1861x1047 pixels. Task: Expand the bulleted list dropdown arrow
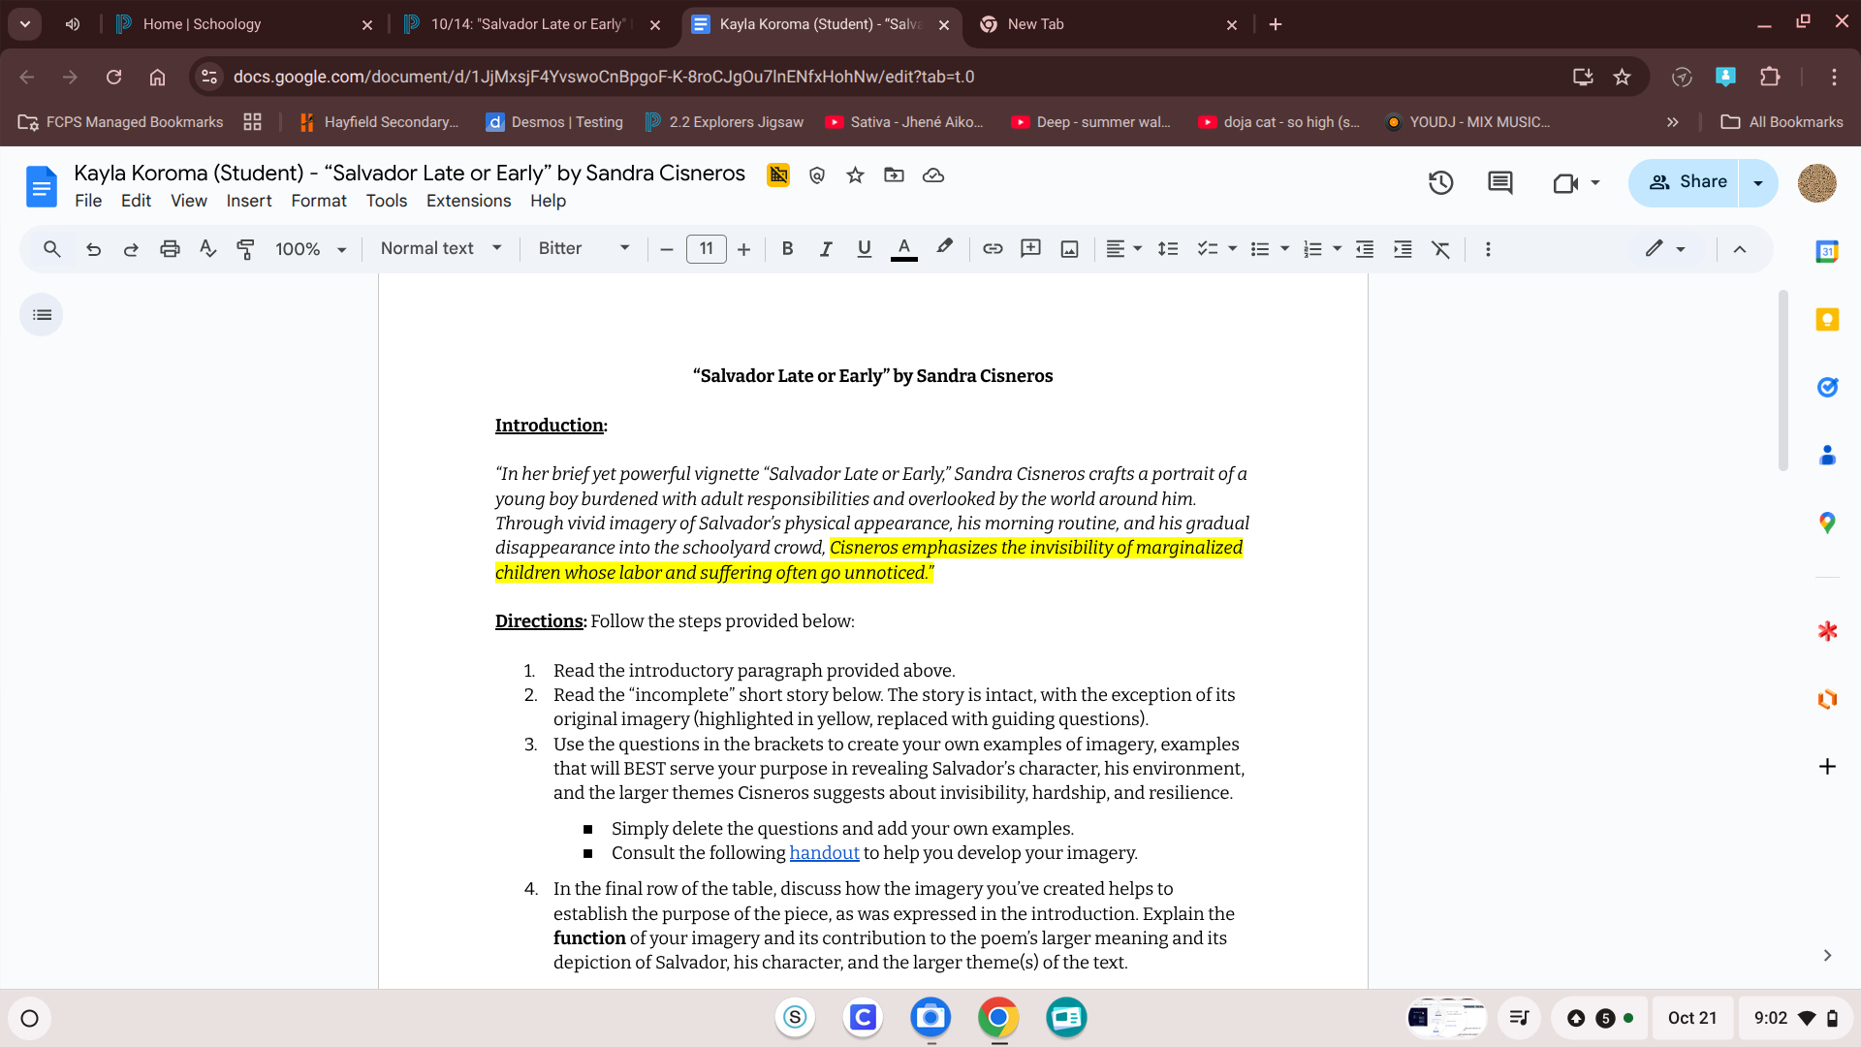(1285, 249)
